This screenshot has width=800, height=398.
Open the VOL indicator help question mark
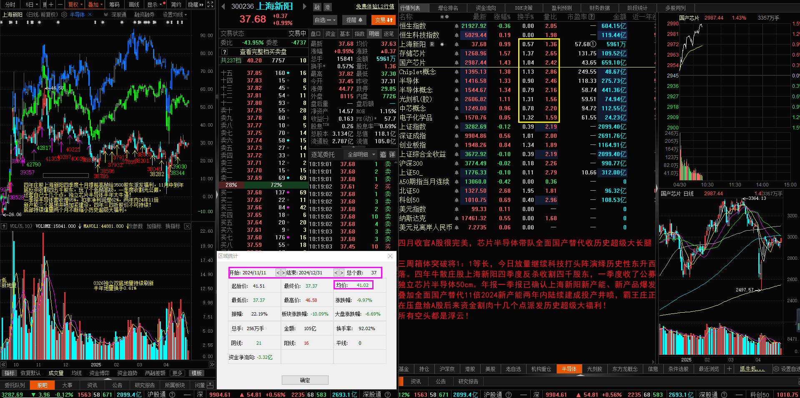point(4,226)
